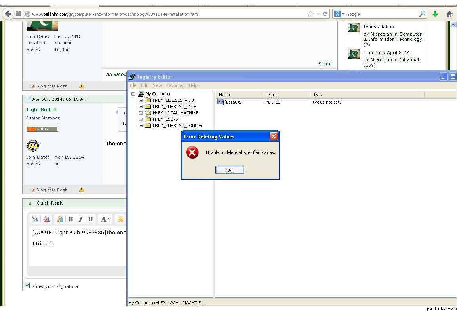Expand the HKEY_CURRENT_USER tree node
This screenshot has width=457, height=311.
tap(141, 106)
